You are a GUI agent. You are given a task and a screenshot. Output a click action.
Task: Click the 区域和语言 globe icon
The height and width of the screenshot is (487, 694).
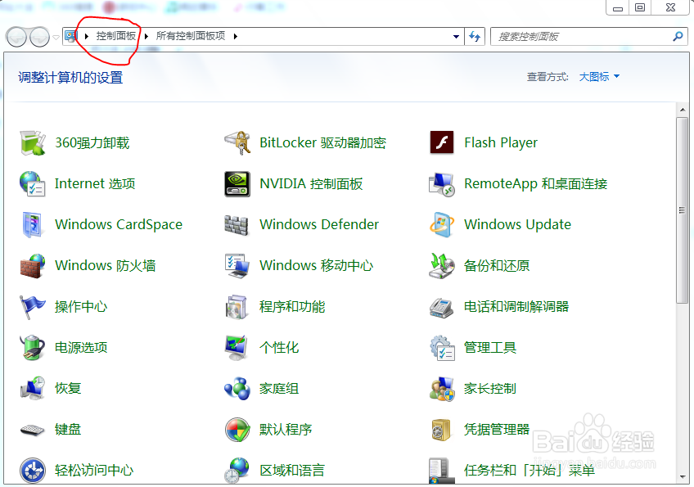pos(237,470)
